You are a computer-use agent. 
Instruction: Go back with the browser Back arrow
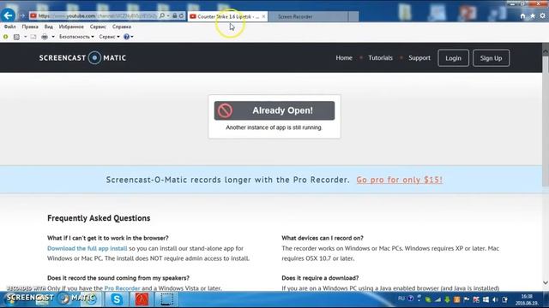tap(8, 15)
